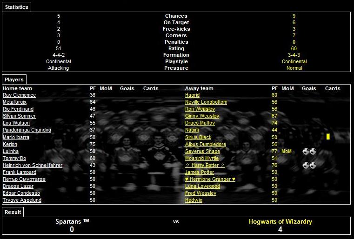Click the MoM label beside Severus Snape

tap(286, 151)
